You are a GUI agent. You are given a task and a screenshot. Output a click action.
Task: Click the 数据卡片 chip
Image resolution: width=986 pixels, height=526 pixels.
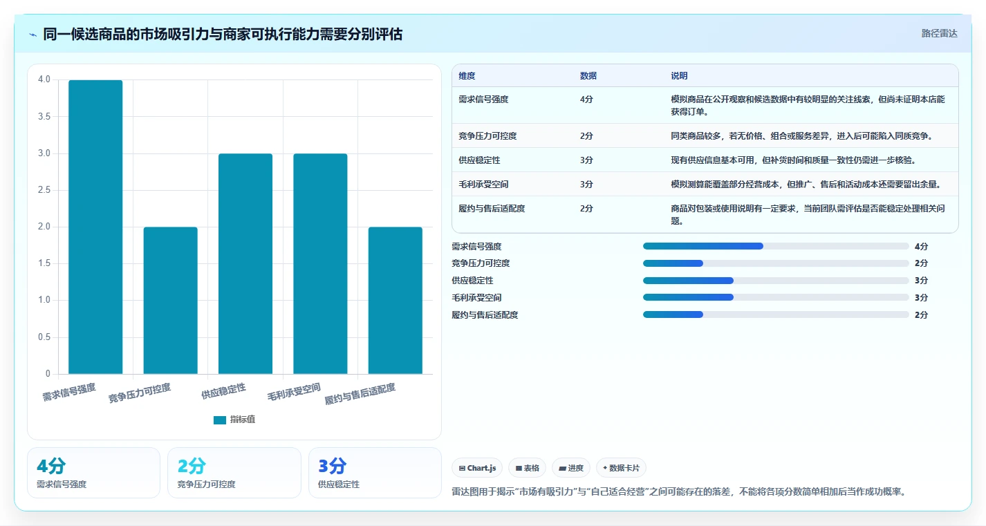pyautogui.click(x=621, y=468)
